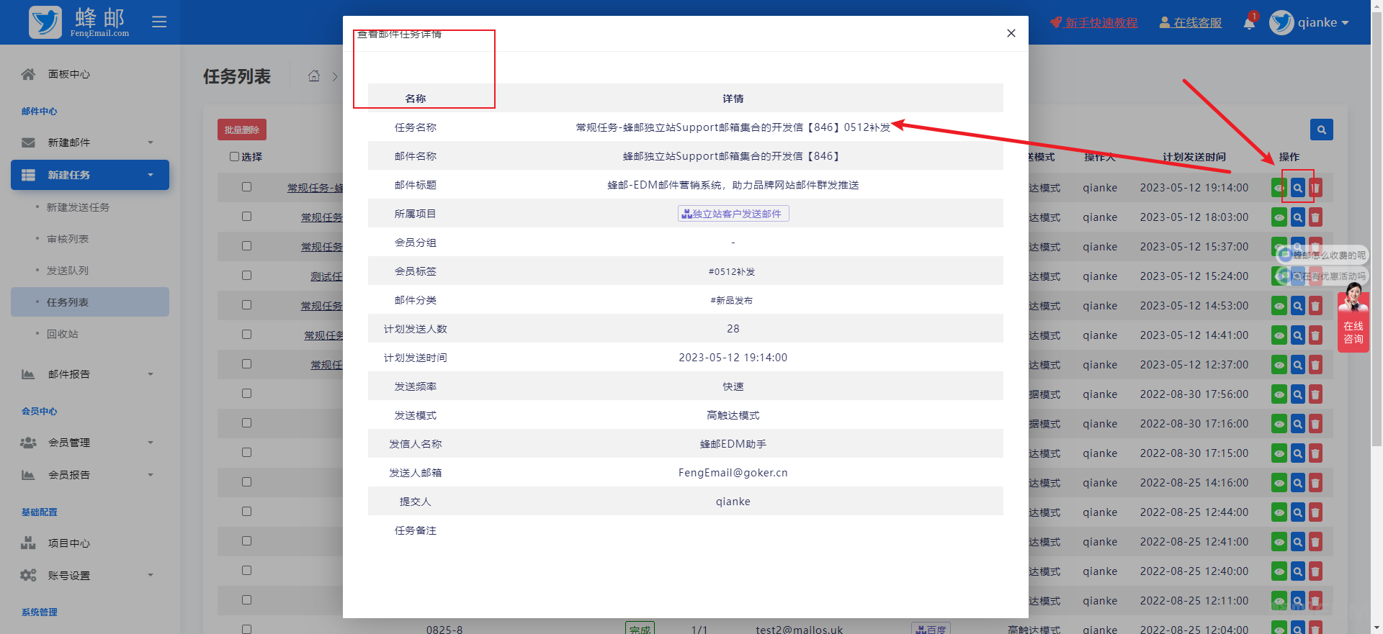Select 任务列表 submenu item
Image resolution: width=1383 pixels, height=634 pixels.
click(x=90, y=302)
